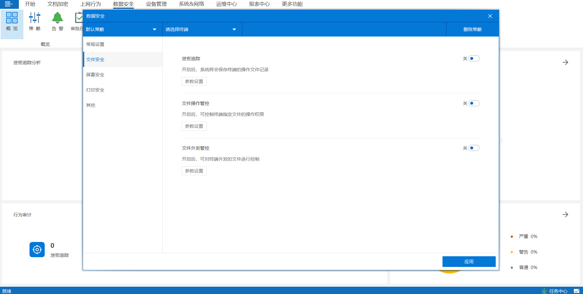Click the 泄密追踪 gear icon in behavior audit
This screenshot has height=294, width=583.
(37, 250)
